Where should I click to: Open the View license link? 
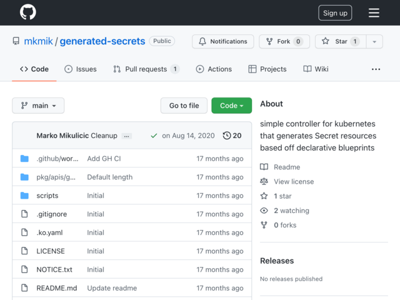(294, 182)
